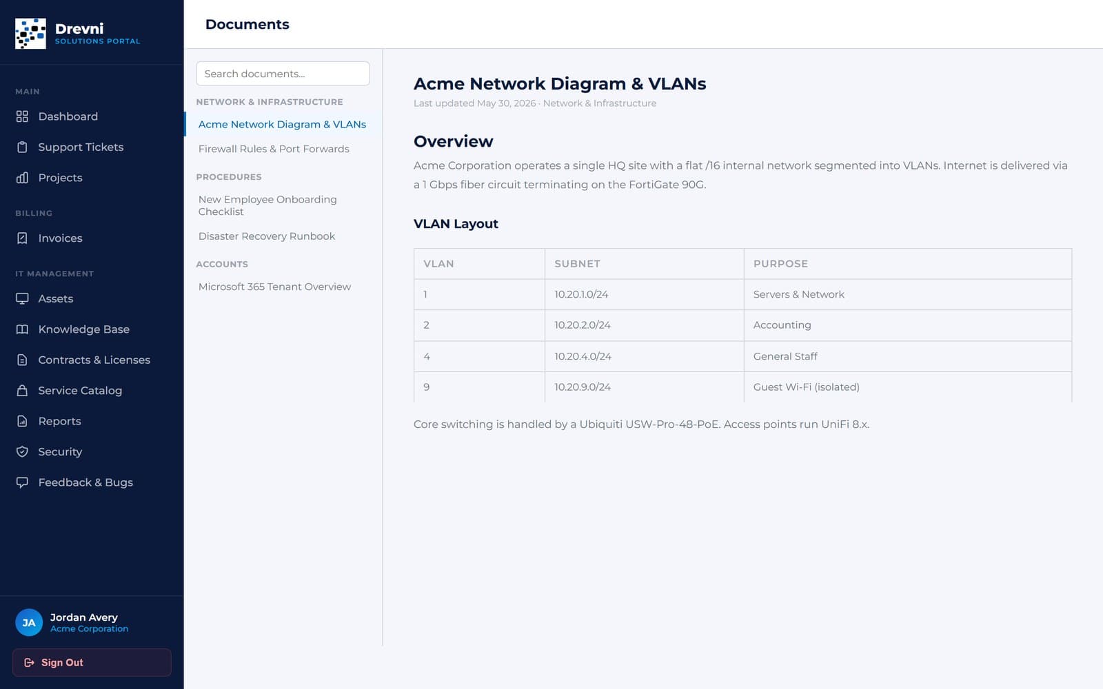
Task: Open Firewall Rules & Port Forwards document
Action: [283, 149]
